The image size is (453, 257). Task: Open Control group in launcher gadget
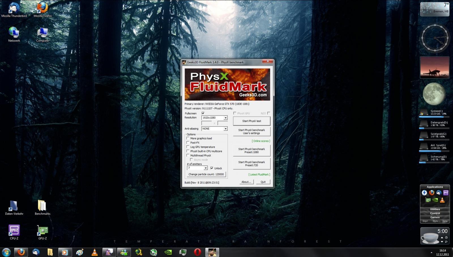click(x=435, y=213)
